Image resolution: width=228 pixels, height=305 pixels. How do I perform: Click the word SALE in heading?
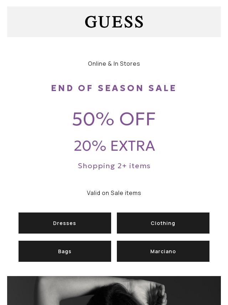[162, 88]
